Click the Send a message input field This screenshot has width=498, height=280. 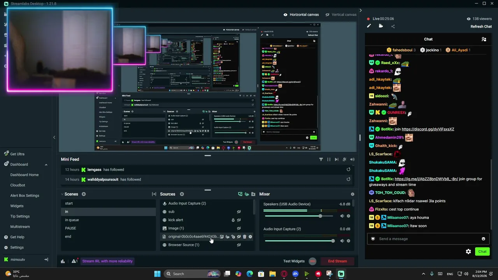pyautogui.click(x=427, y=239)
